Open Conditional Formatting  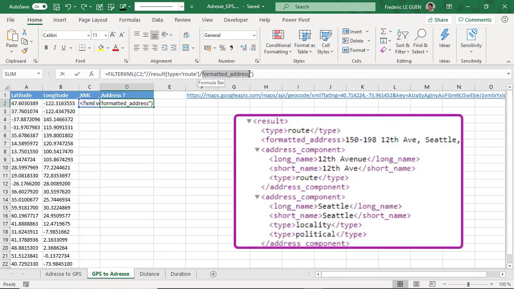[x=278, y=42]
